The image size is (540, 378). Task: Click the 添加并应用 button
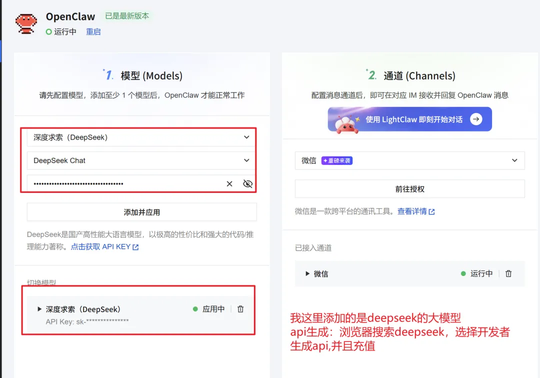click(x=141, y=212)
